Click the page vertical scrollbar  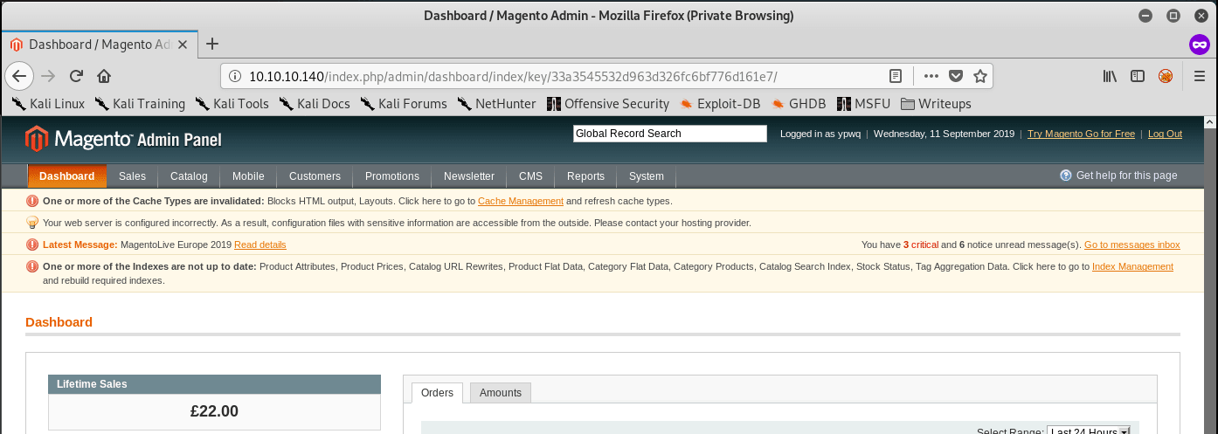pos(1210,274)
